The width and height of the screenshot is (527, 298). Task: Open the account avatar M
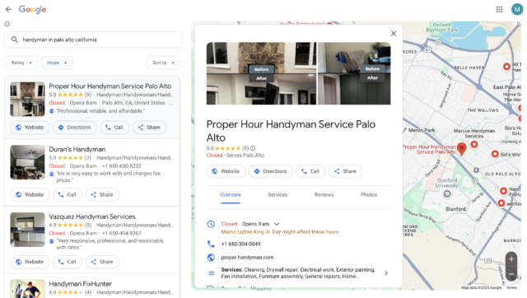pos(517,9)
